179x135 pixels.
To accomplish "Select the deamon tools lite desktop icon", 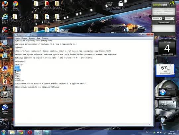I will click(x=47, y=19).
